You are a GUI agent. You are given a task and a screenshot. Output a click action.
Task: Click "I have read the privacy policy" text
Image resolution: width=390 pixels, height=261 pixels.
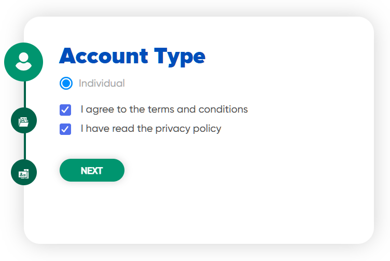[x=151, y=129]
